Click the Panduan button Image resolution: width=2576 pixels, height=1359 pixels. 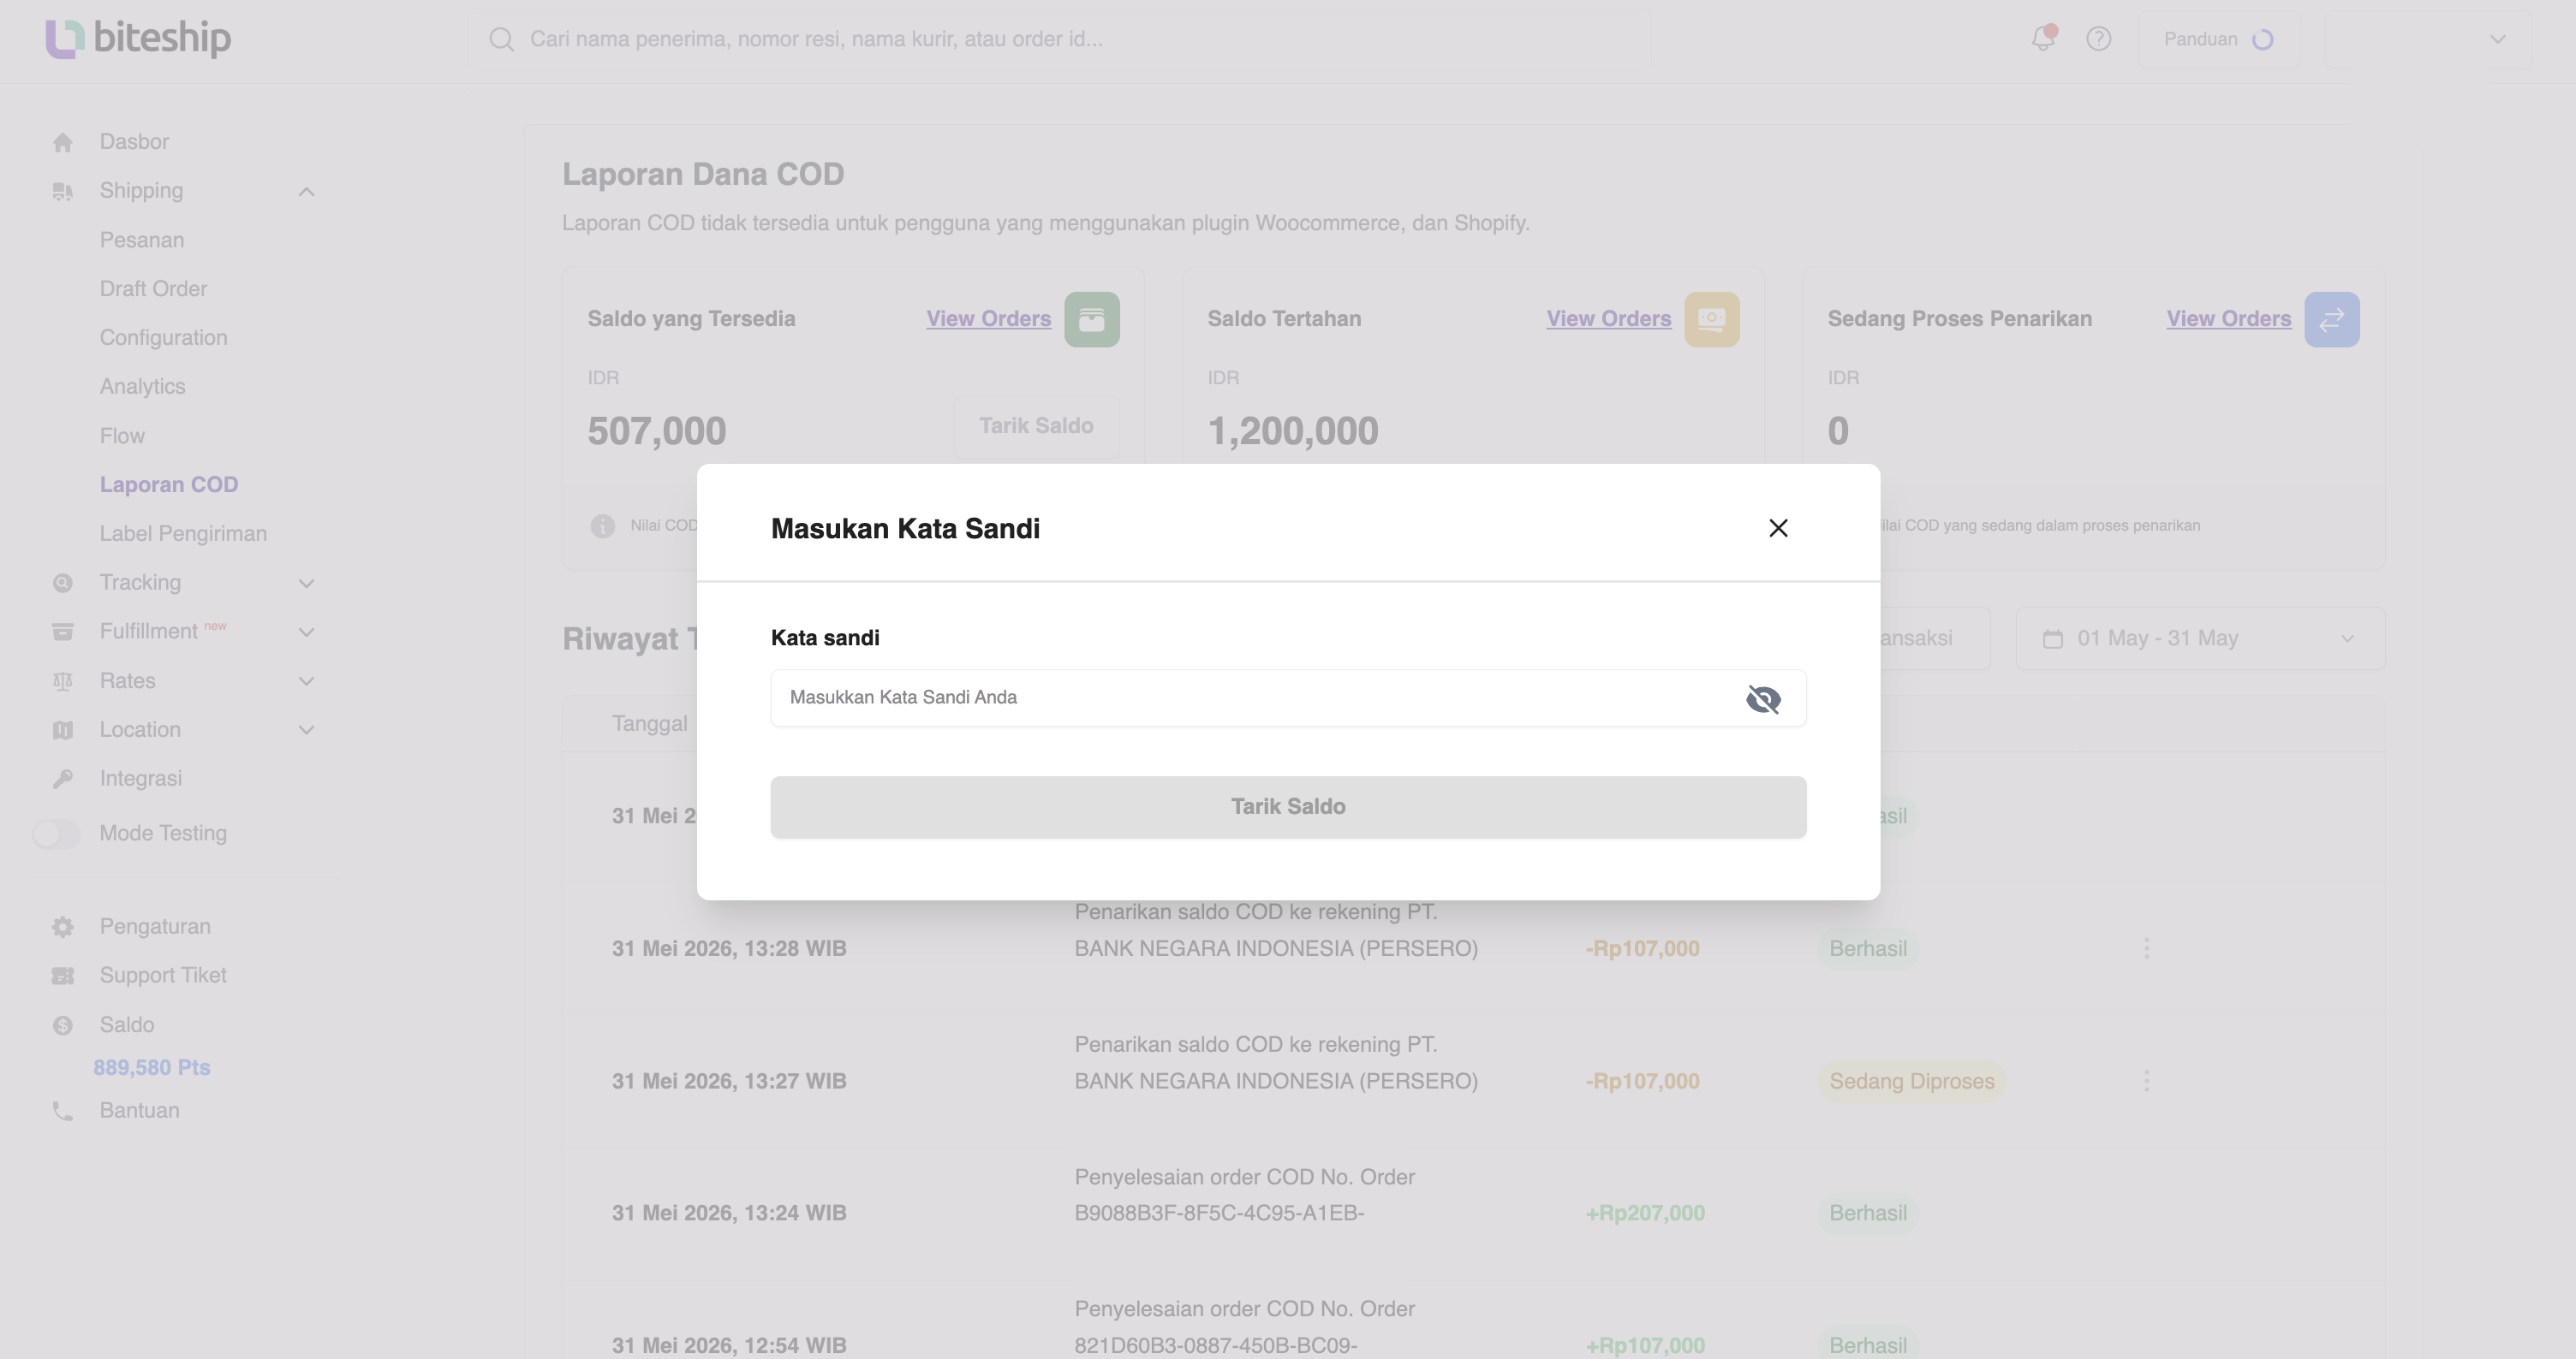pos(2219,39)
